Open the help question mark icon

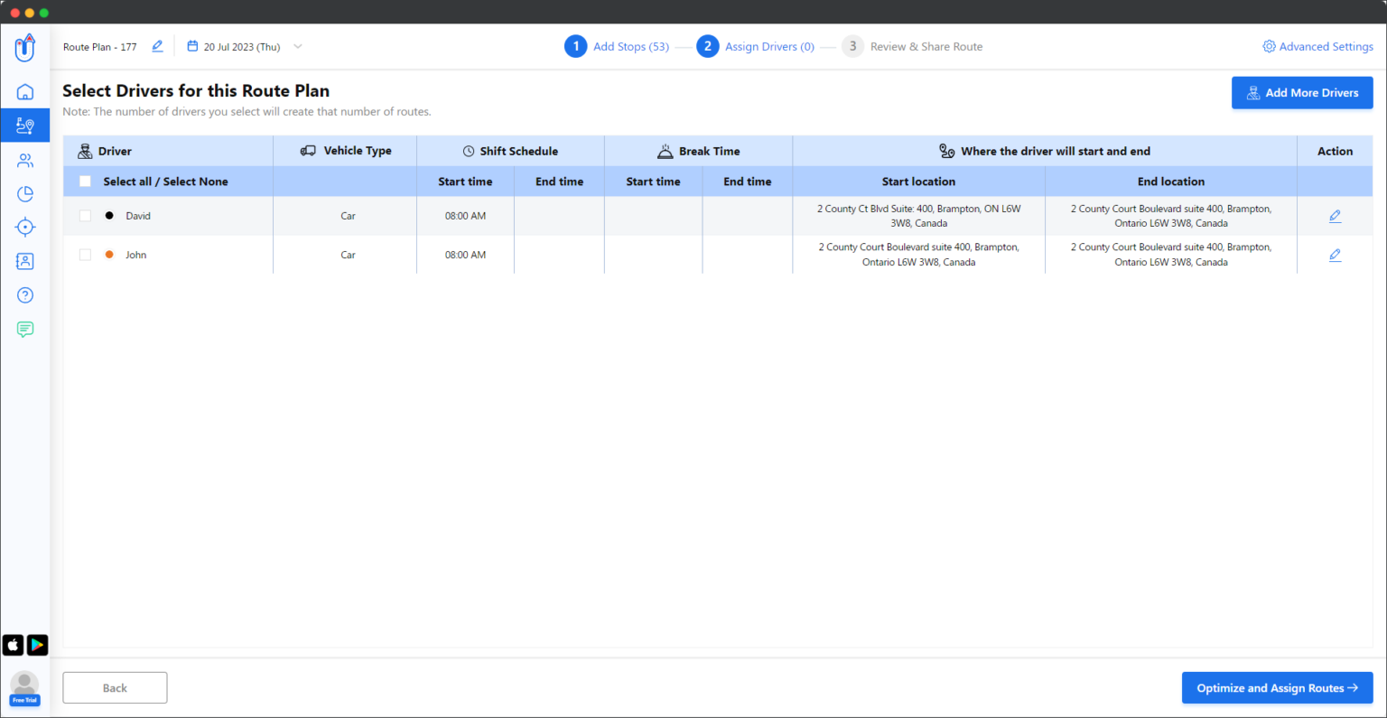(25, 295)
